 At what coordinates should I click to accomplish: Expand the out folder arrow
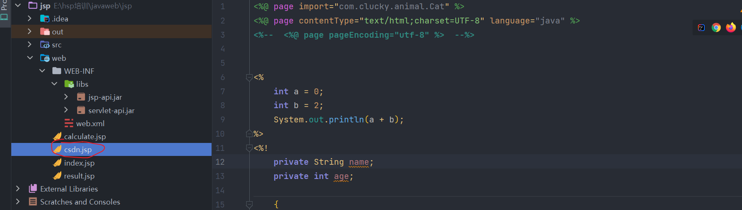tap(29, 31)
